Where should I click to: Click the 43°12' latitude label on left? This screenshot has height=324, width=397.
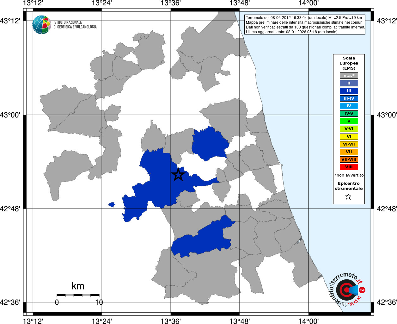click(x=10, y=21)
